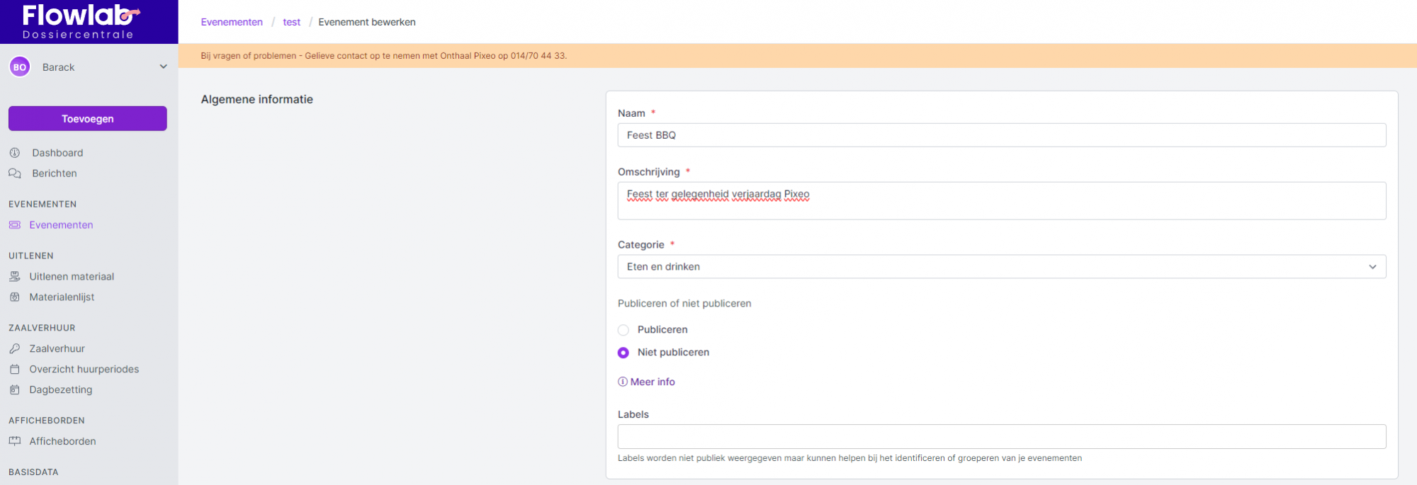This screenshot has height=485, width=1417.
Task: Go to Evenementen breadcrumb link
Action: click(x=232, y=23)
